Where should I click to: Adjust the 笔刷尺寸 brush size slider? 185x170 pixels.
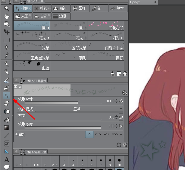coord(63,102)
